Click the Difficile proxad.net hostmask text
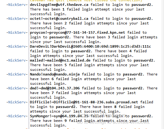 click(x=84, y=102)
